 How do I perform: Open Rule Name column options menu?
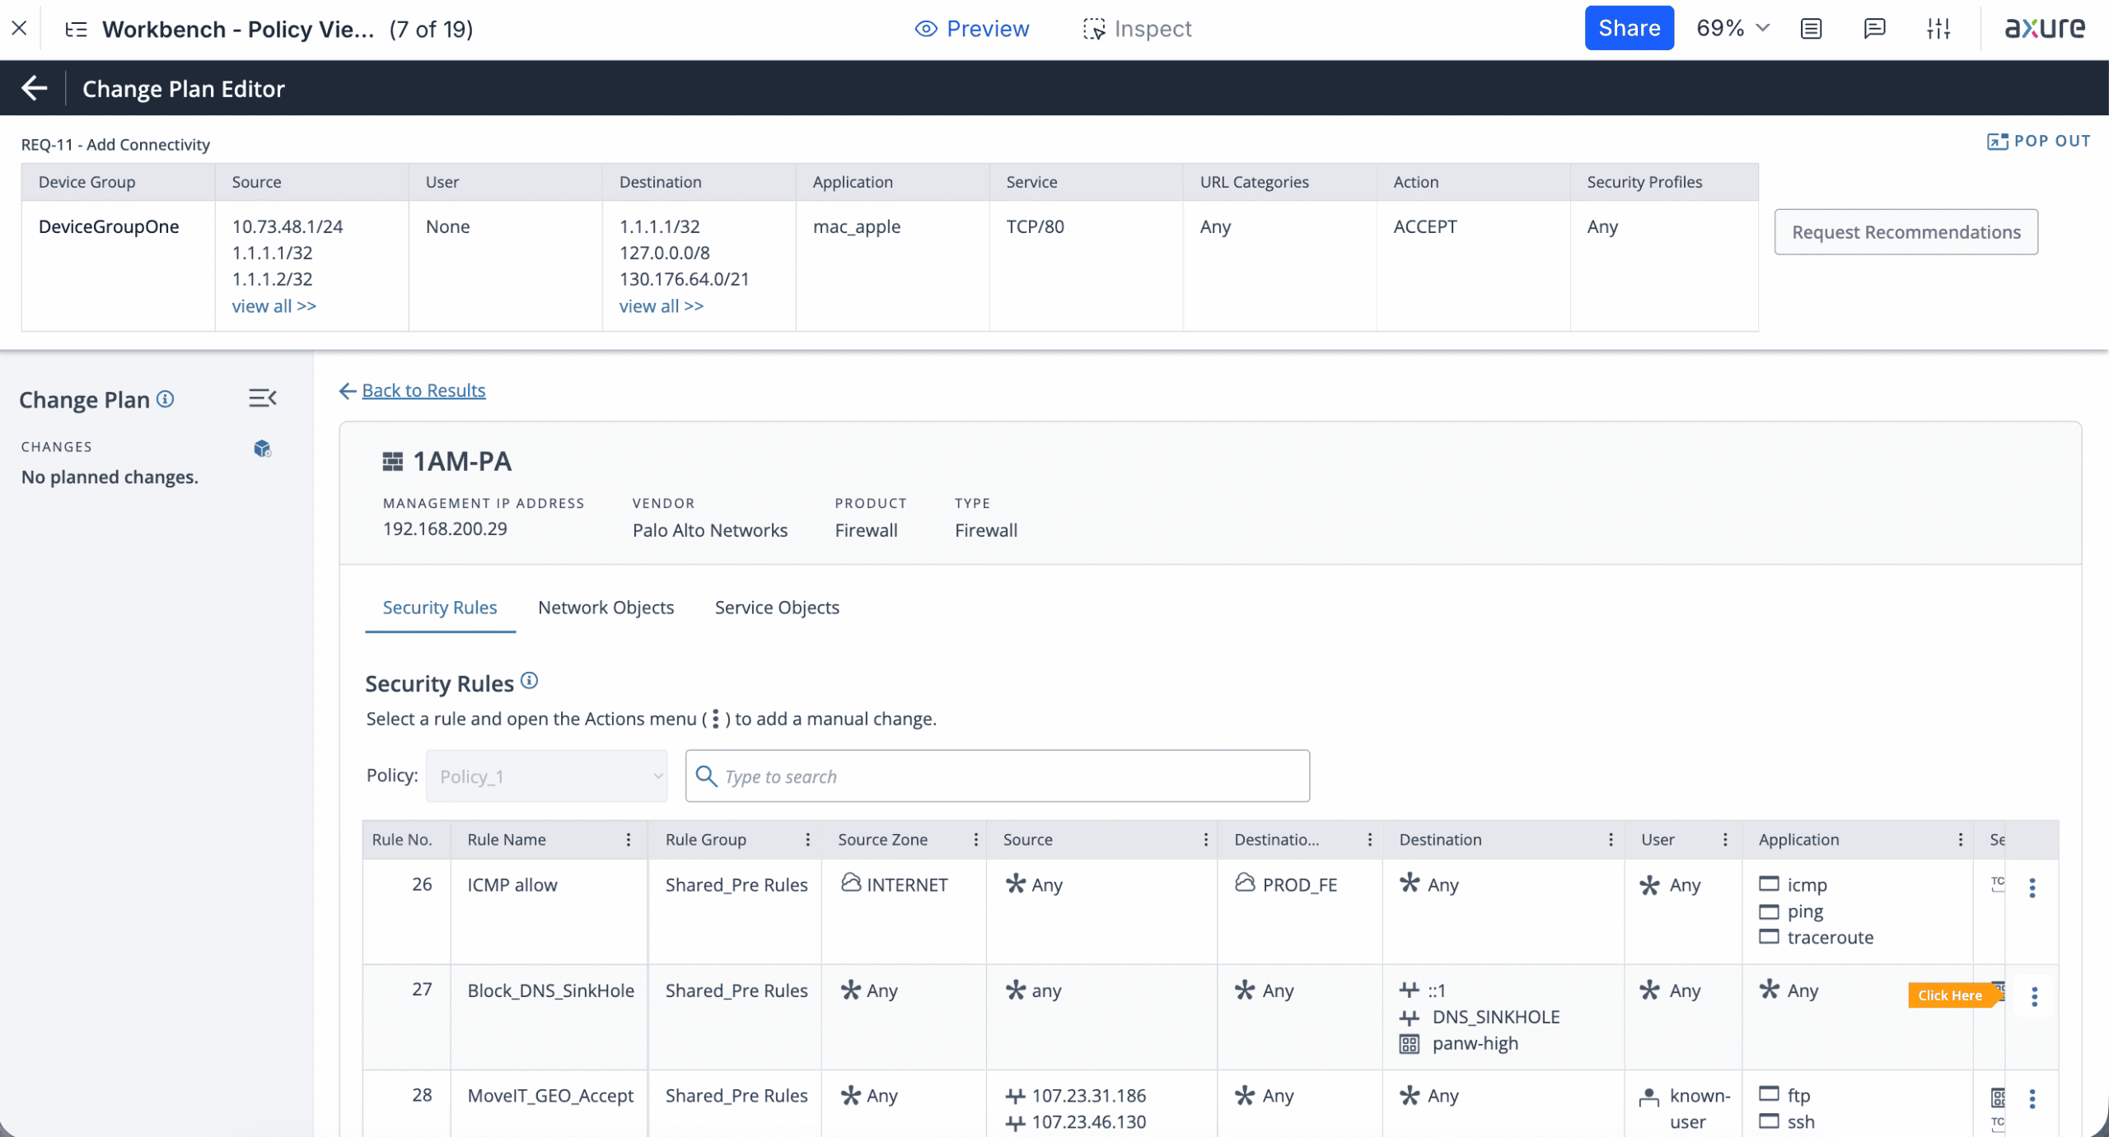coord(629,840)
